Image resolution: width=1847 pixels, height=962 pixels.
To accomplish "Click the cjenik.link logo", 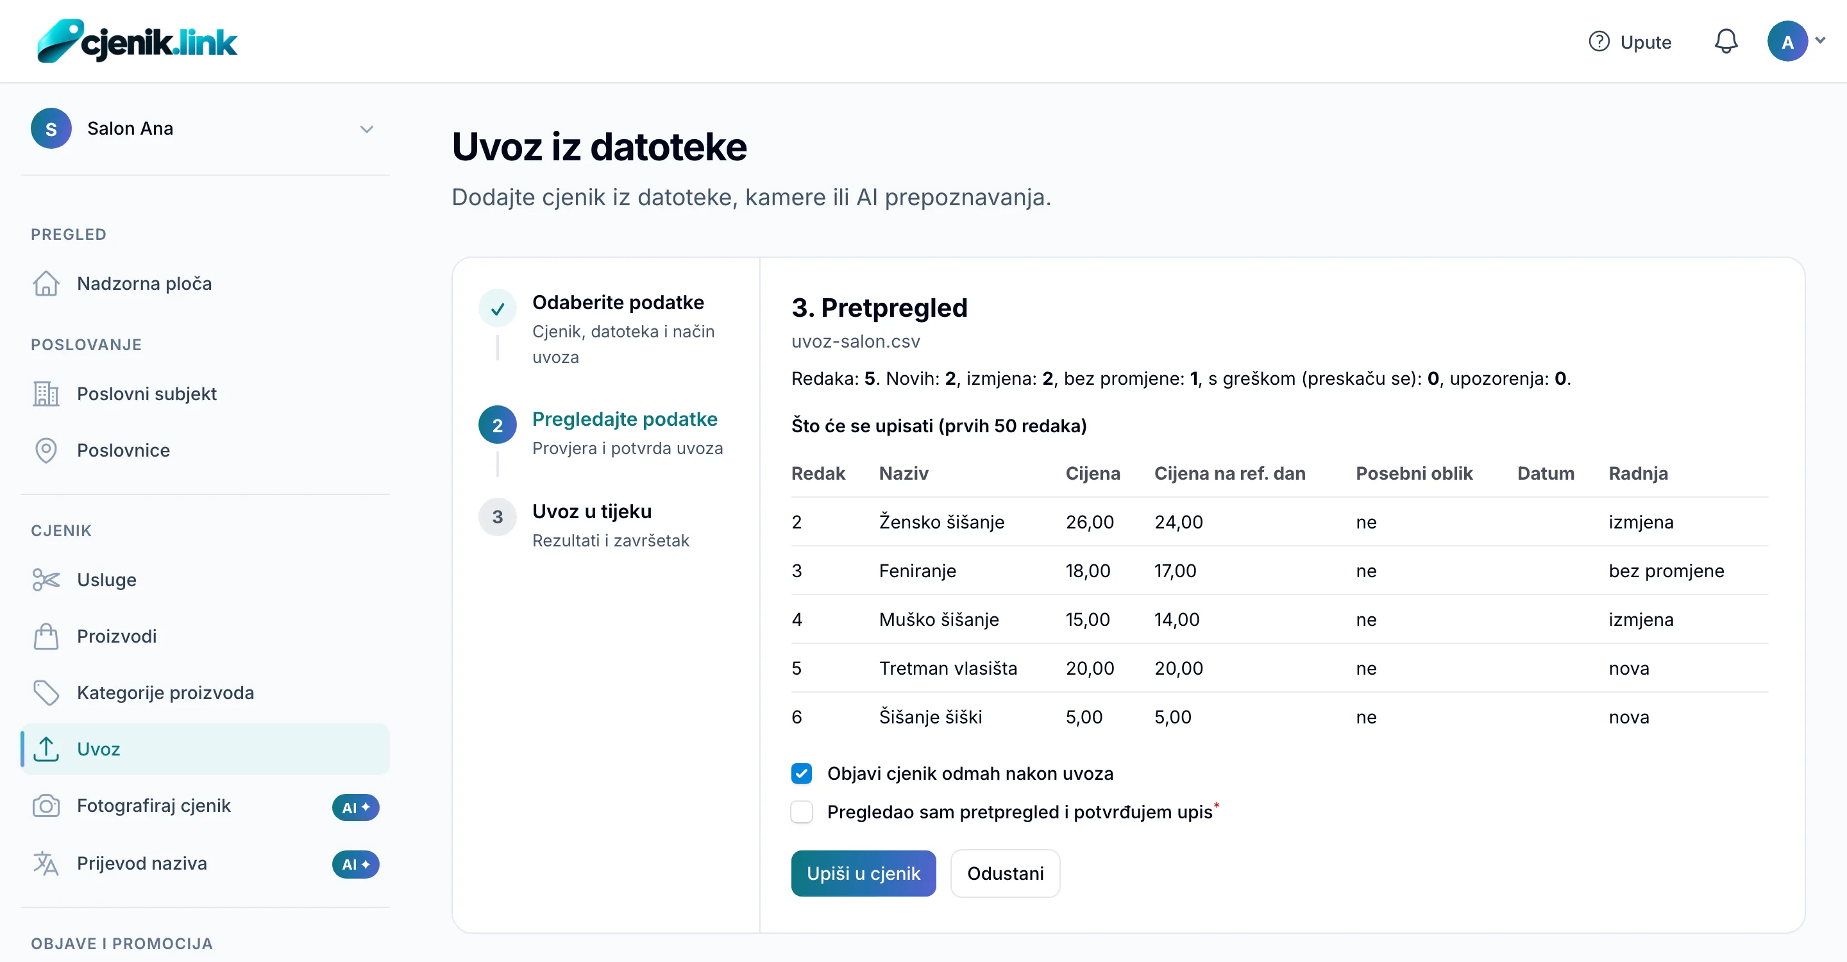I will point(136,41).
